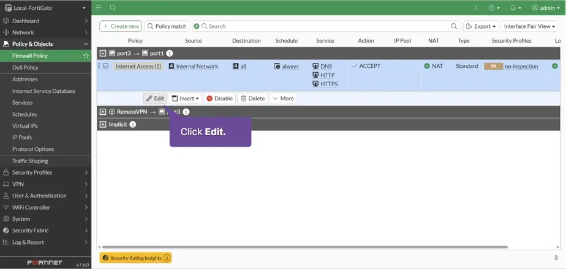Open the admin user menu
The image size is (566, 269).
pos(545,8)
